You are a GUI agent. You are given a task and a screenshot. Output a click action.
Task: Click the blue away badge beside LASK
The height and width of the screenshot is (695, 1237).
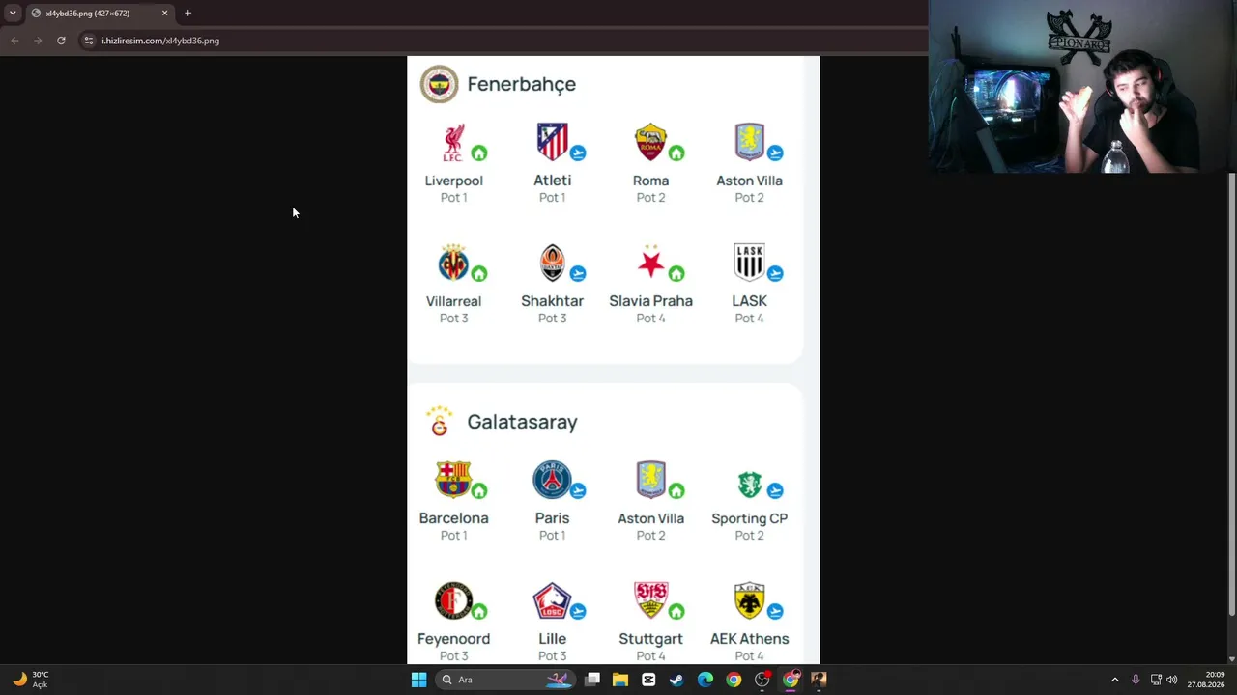tap(775, 273)
